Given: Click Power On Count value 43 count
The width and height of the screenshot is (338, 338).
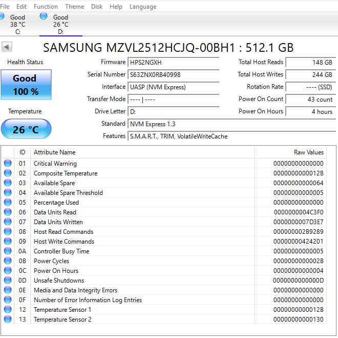Looking at the screenshot, I should [311, 100].
